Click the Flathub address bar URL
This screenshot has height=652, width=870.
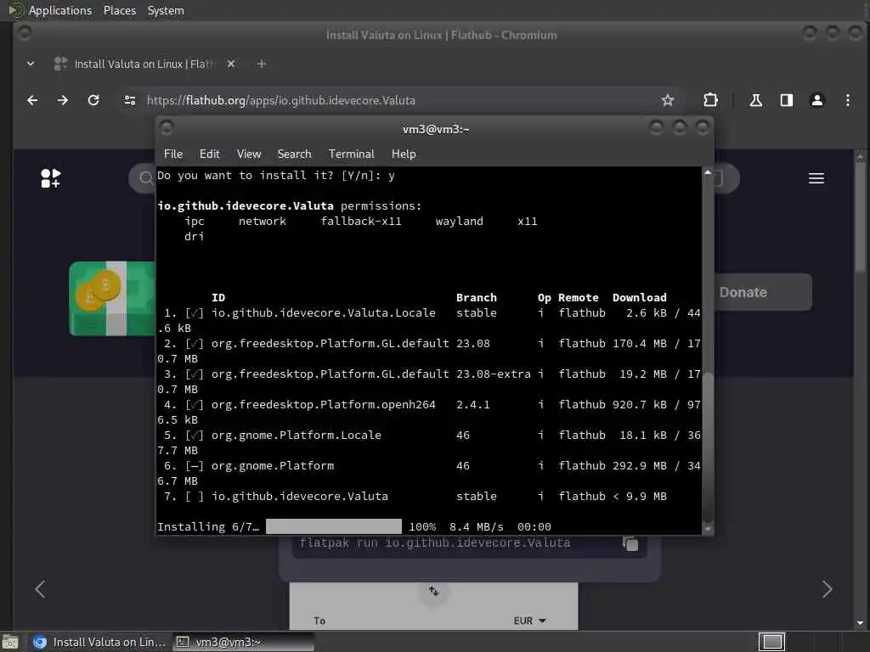pos(280,100)
